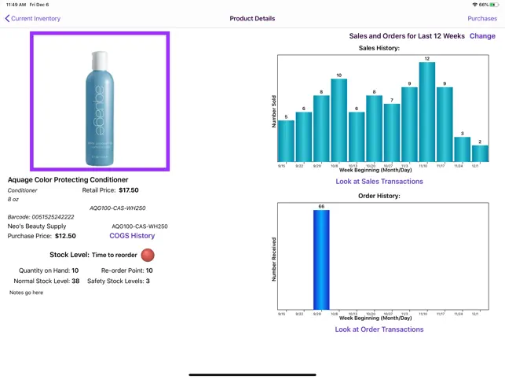Click the sales bar labeled 10
This screenshot has width=505, height=379.
338,120
